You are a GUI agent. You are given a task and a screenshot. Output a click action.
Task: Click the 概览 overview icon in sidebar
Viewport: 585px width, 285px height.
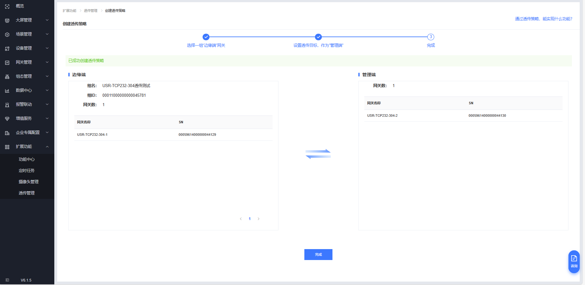coord(7,6)
